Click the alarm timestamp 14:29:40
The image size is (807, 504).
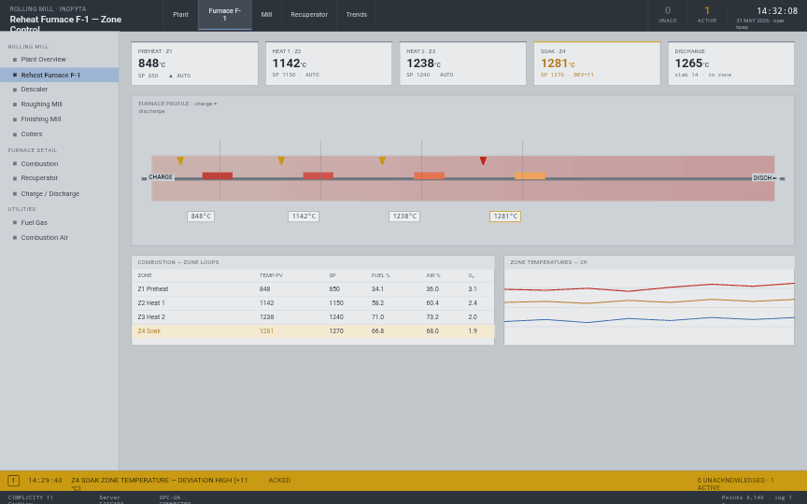point(45,481)
